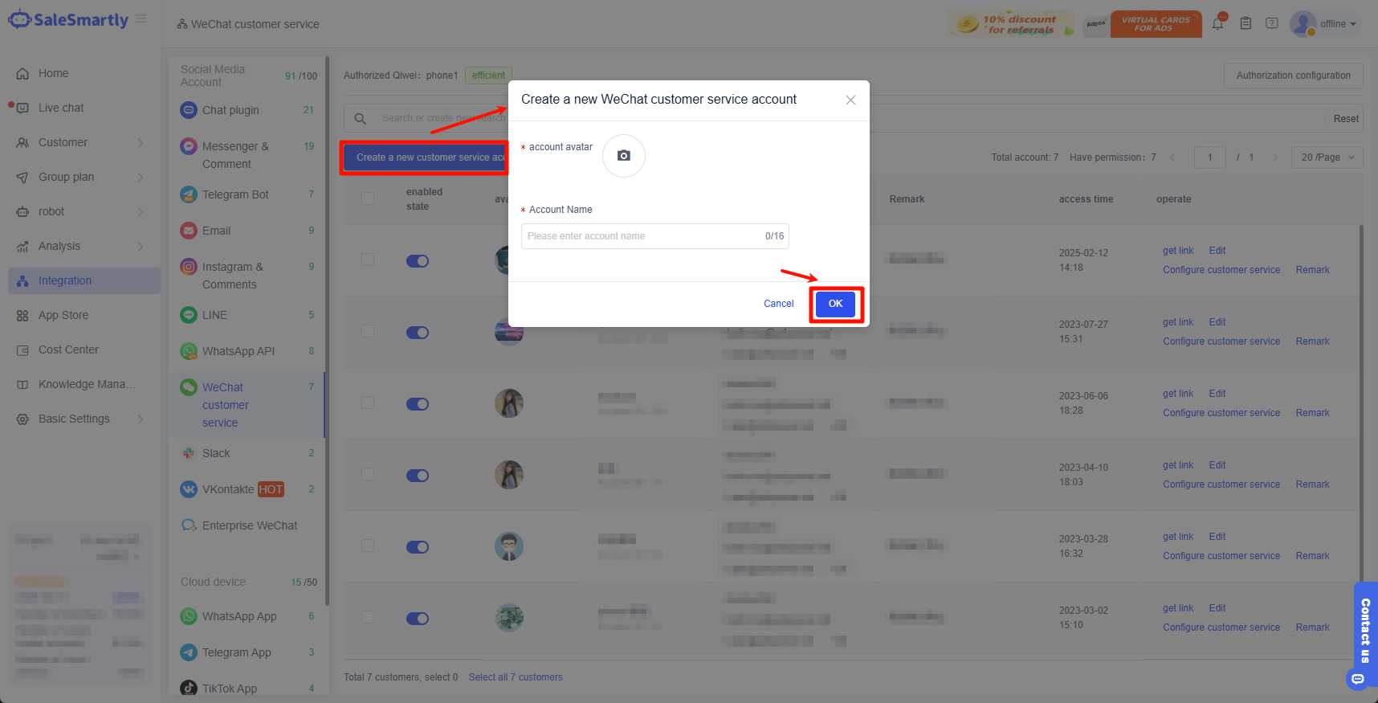The width and height of the screenshot is (1378, 703).
Task: Open the 20 /Page dropdown
Action: click(x=1327, y=157)
